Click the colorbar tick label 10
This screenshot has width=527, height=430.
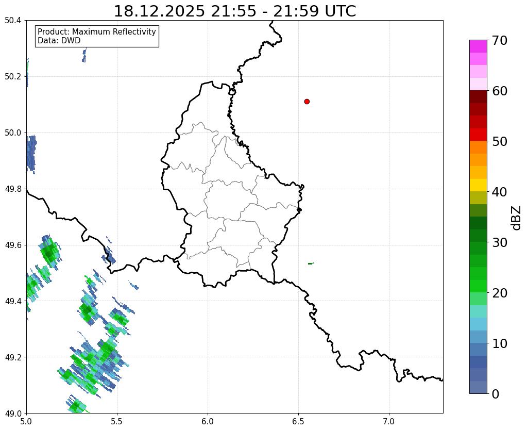click(500, 343)
